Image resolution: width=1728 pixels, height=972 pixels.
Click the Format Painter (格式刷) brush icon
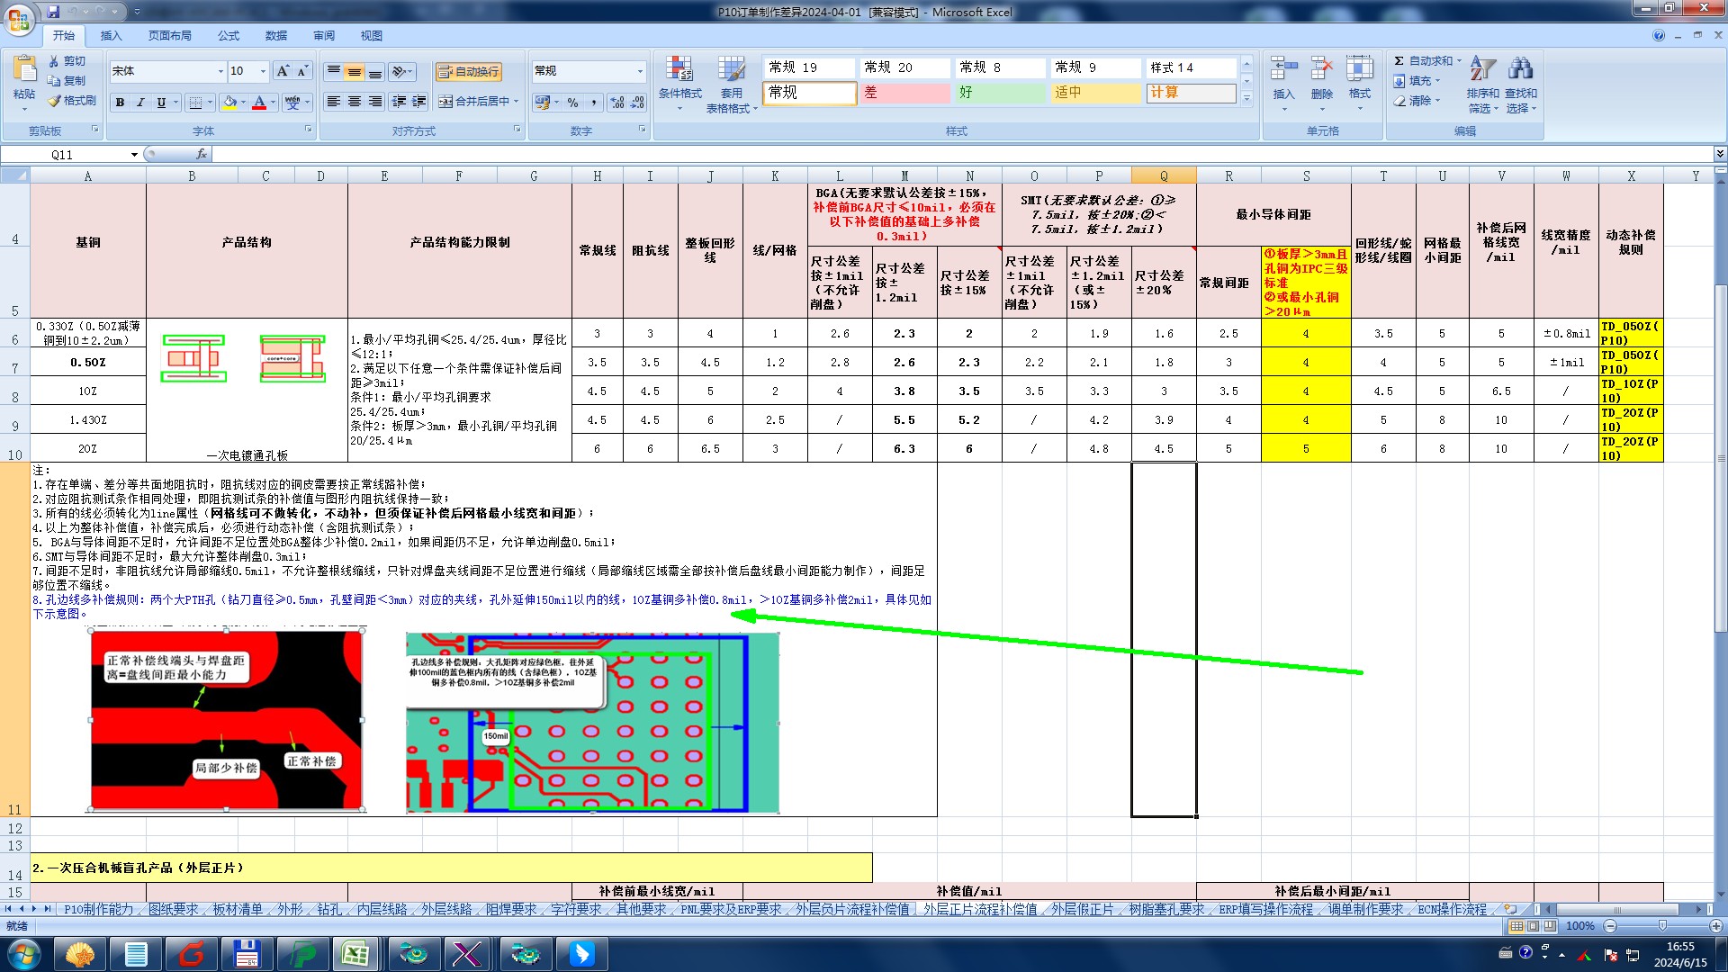[x=55, y=101]
